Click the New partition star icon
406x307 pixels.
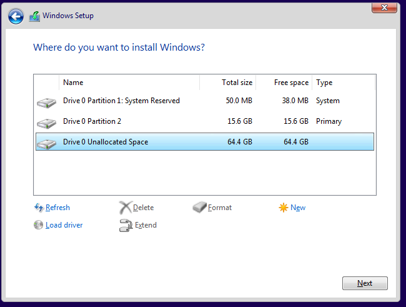(x=284, y=208)
